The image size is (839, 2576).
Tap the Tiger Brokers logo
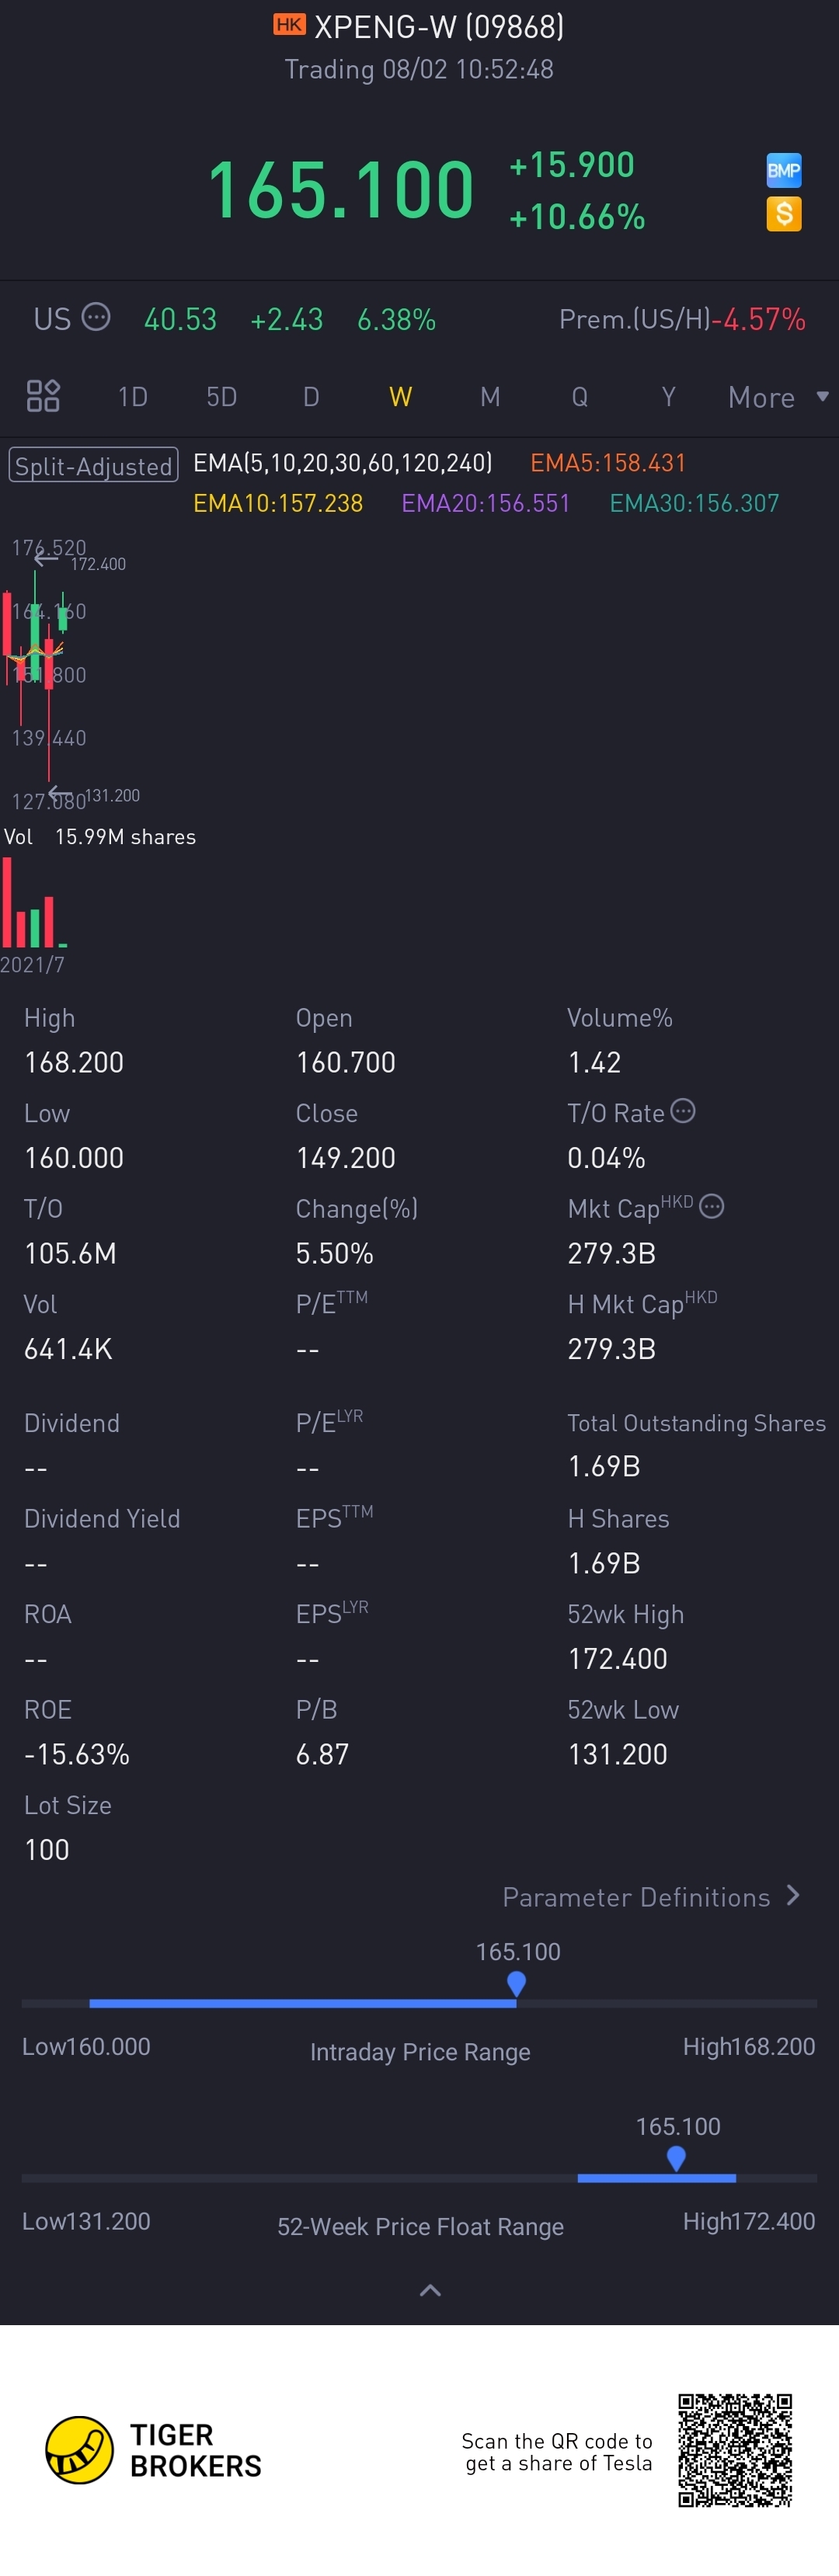(x=80, y=2450)
